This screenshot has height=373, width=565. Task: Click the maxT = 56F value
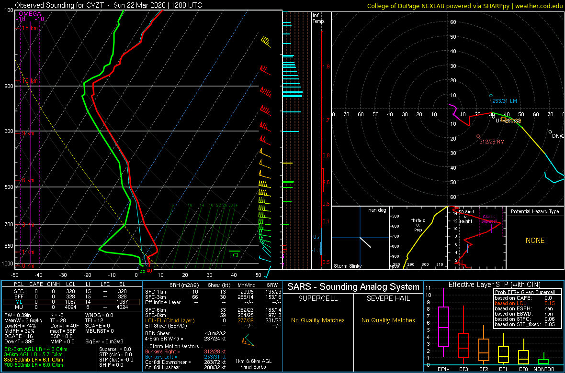tap(64, 331)
